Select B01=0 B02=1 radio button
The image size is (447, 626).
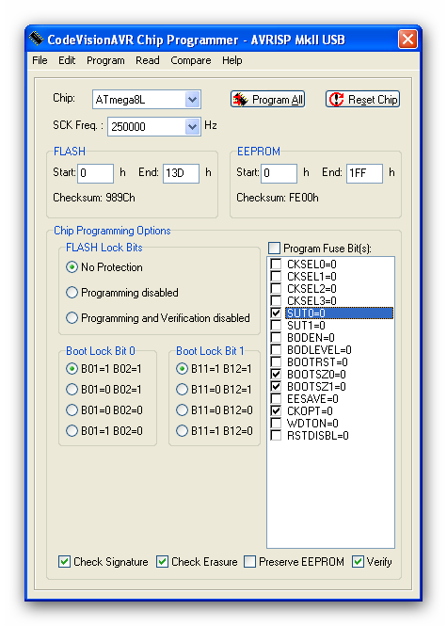[x=72, y=390]
